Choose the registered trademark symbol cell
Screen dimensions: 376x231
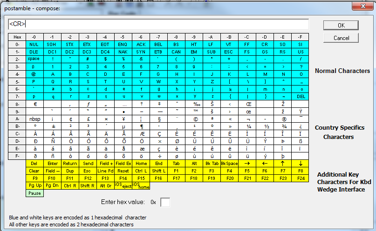[282, 119]
